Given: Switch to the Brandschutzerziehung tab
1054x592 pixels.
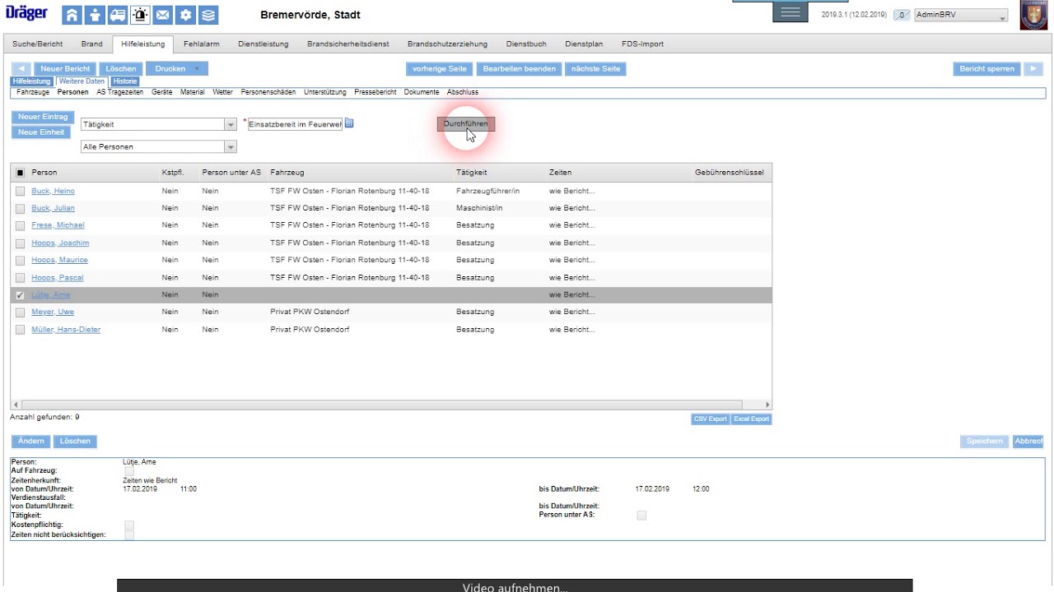Looking at the screenshot, I should (447, 44).
